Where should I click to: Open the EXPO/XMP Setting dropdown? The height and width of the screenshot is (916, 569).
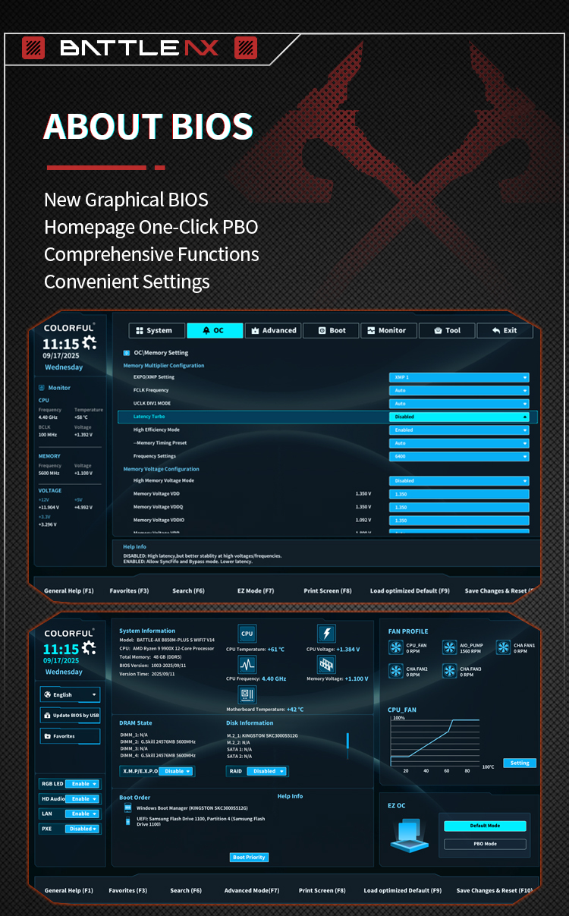(x=459, y=377)
